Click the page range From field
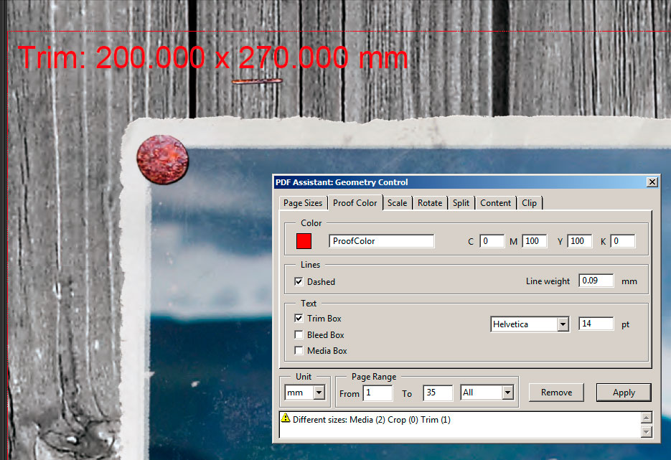The width and height of the screenshot is (671, 460). (377, 393)
